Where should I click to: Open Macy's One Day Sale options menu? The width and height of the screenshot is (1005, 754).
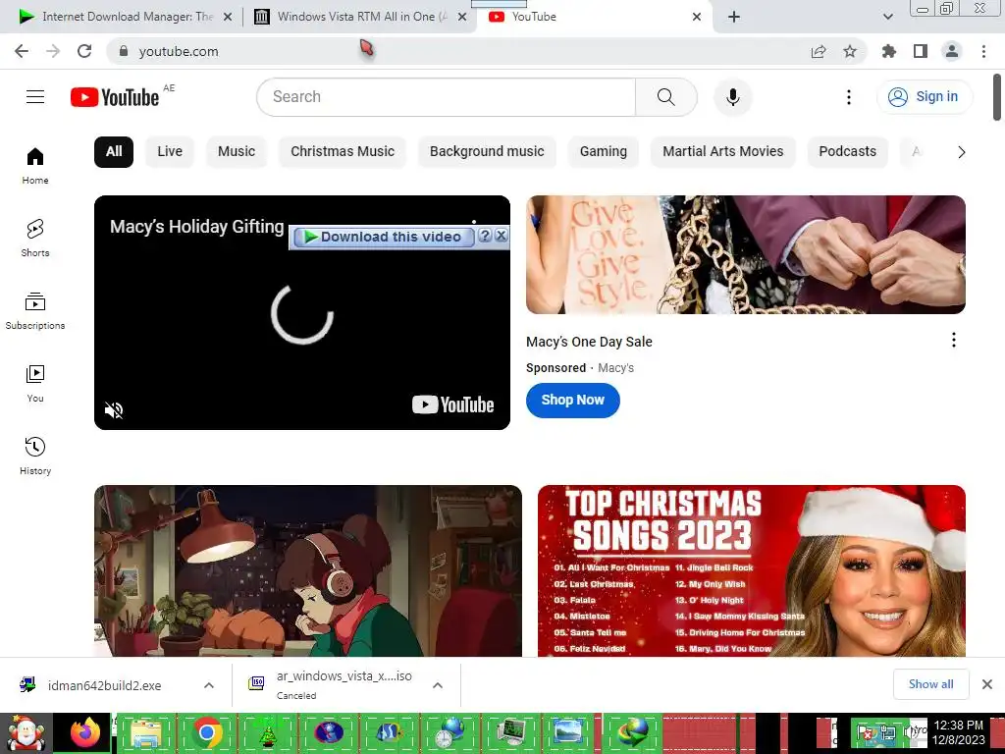coord(954,340)
